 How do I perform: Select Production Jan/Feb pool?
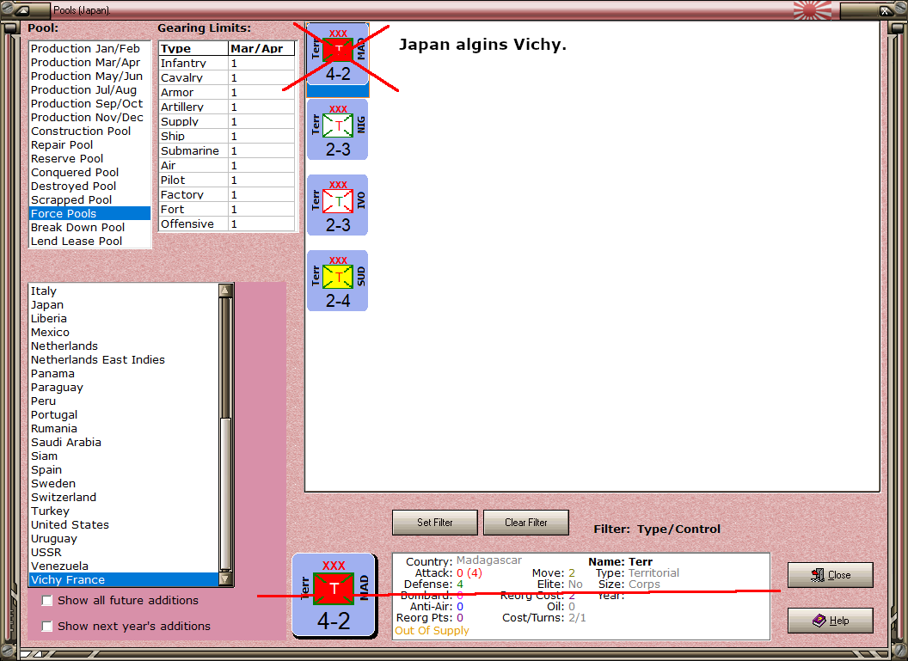coord(89,49)
